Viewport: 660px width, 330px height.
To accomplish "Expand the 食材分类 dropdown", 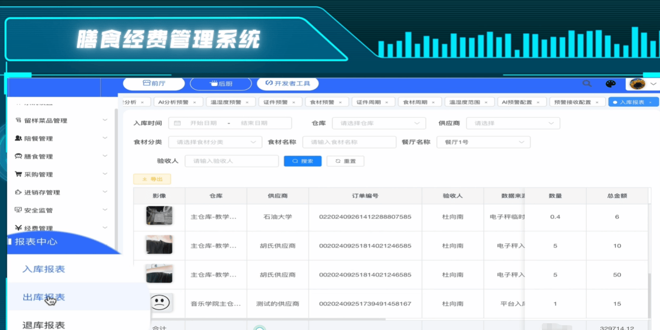I will [x=215, y=142].
